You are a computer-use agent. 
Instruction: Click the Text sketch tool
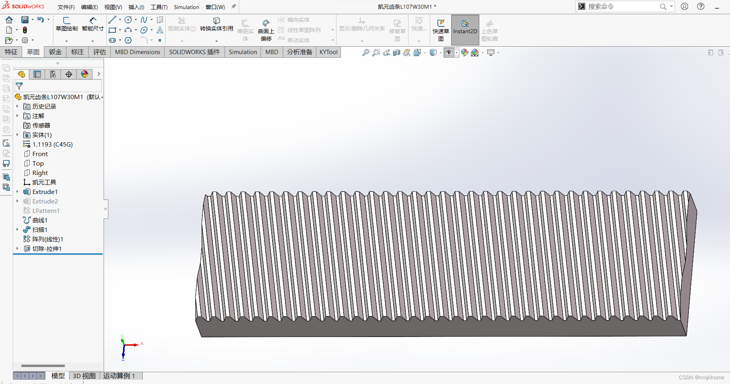click(160, 30)
